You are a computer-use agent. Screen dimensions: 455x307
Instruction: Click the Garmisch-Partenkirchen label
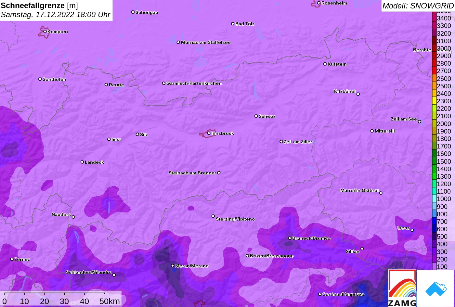tap(194, 83)
